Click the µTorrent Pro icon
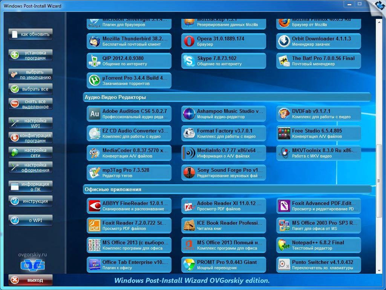Viewport: 386px width, 290px height. click(x=94, y=80)
